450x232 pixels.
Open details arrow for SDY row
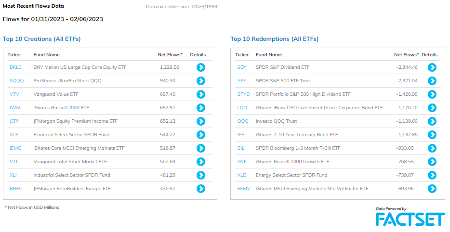pos(432,67)
